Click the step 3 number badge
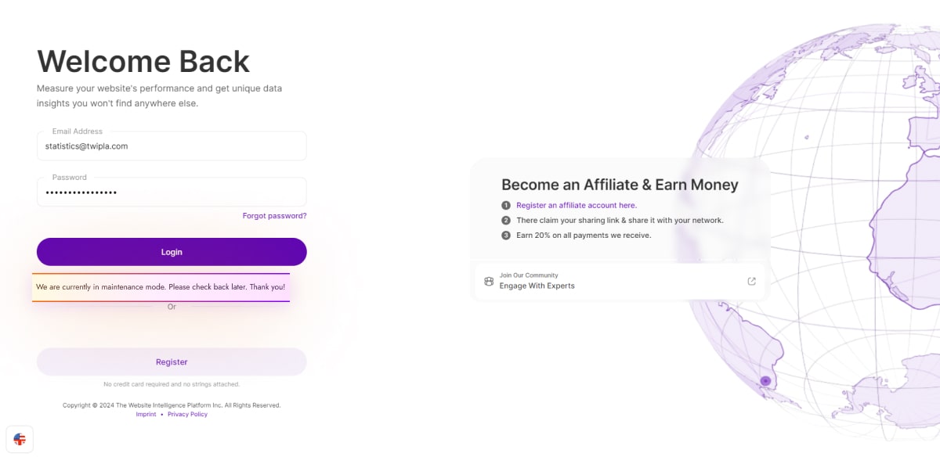940x471 pixels. coord(506,235)
